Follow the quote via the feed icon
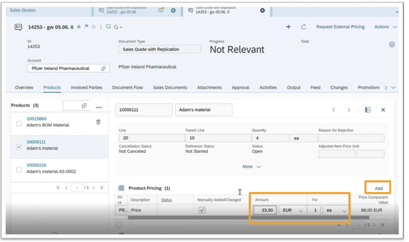This screenshot has width=409, height=242. point(94,27)
